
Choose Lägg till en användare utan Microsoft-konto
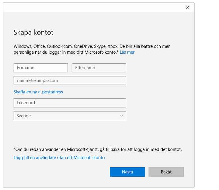coord(59,158)
